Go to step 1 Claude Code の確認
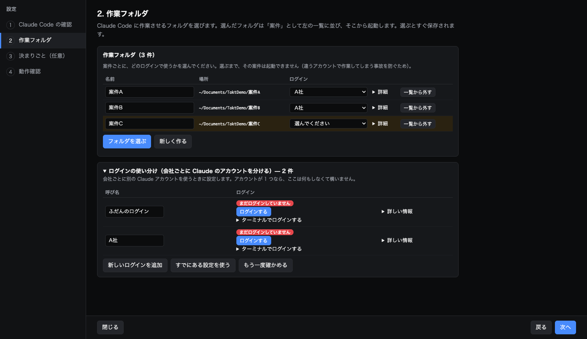 (43, 25)
